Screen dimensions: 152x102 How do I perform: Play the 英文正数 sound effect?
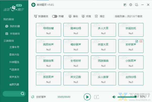tap(76, 79)
